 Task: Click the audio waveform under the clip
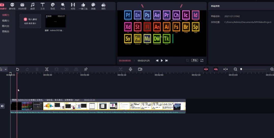pyautogui.click(x=98, y=112)
